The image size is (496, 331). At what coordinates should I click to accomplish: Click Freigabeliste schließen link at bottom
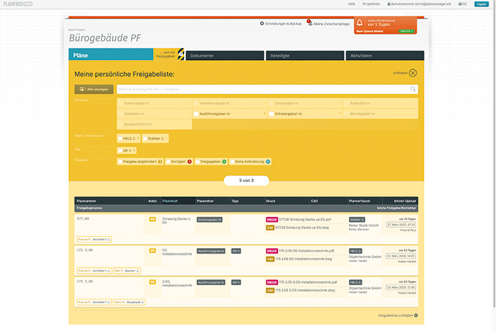398,315
